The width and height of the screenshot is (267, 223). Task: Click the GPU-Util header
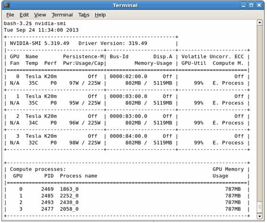coord(194,63)
